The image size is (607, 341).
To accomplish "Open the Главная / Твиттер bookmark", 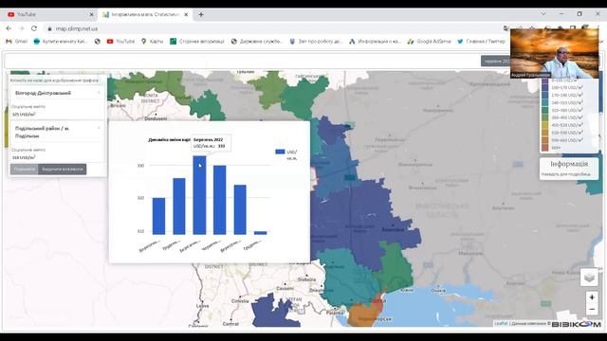I will (481, 41).
